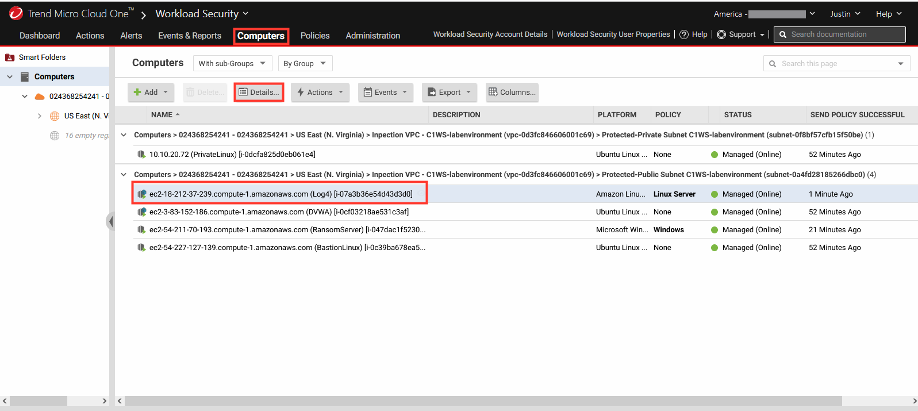Click the green status dot for Log4 row
This screenshot has width=918, height=411.
click(x=715, y=194)
